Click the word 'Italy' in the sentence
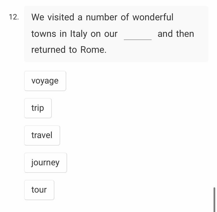Screen dimensions: 217x212 point(79,34)
